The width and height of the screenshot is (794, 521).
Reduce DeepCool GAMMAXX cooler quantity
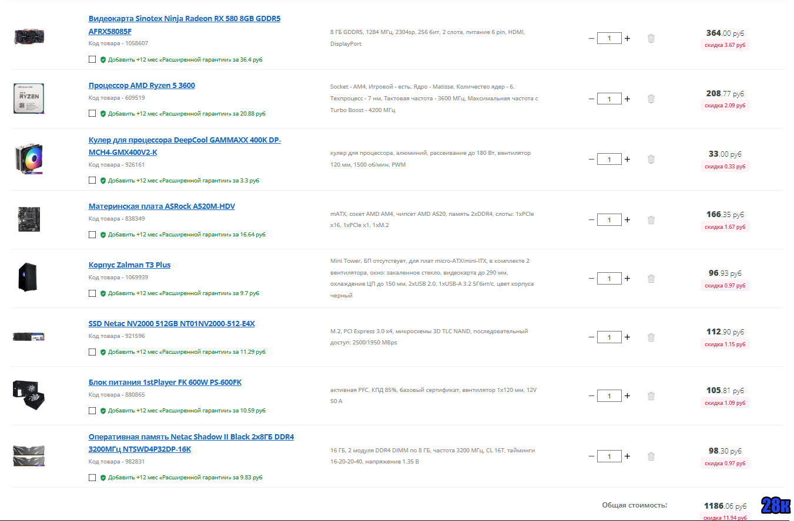591,159
